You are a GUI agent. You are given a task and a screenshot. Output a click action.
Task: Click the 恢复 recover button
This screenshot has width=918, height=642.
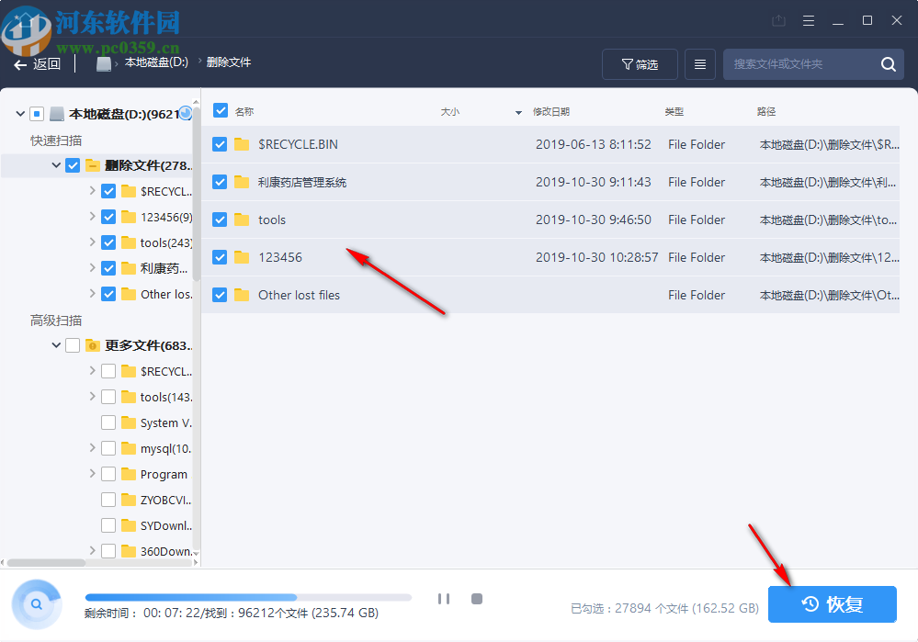point(831,603)
